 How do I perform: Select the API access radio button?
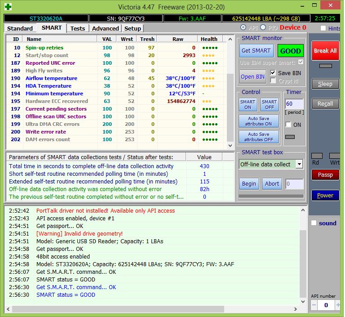point(243,27)
